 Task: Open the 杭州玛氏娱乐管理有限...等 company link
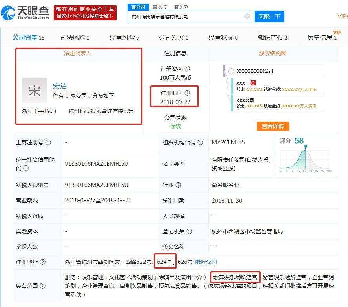coord(101,111)
